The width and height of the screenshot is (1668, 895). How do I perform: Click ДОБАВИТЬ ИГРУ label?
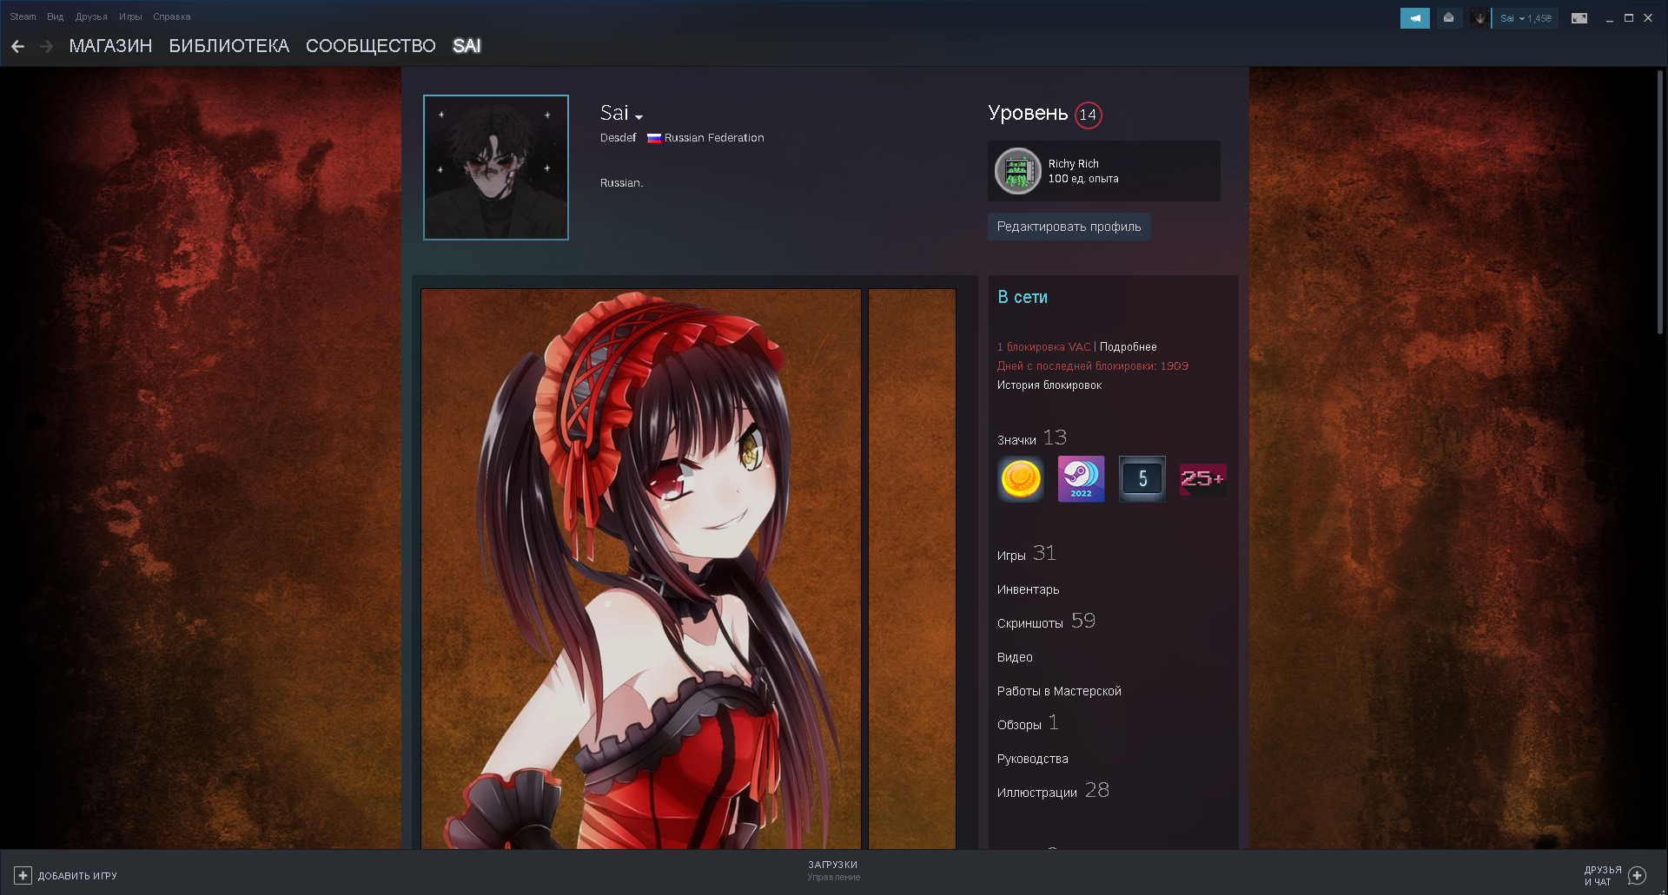[77, 876]
